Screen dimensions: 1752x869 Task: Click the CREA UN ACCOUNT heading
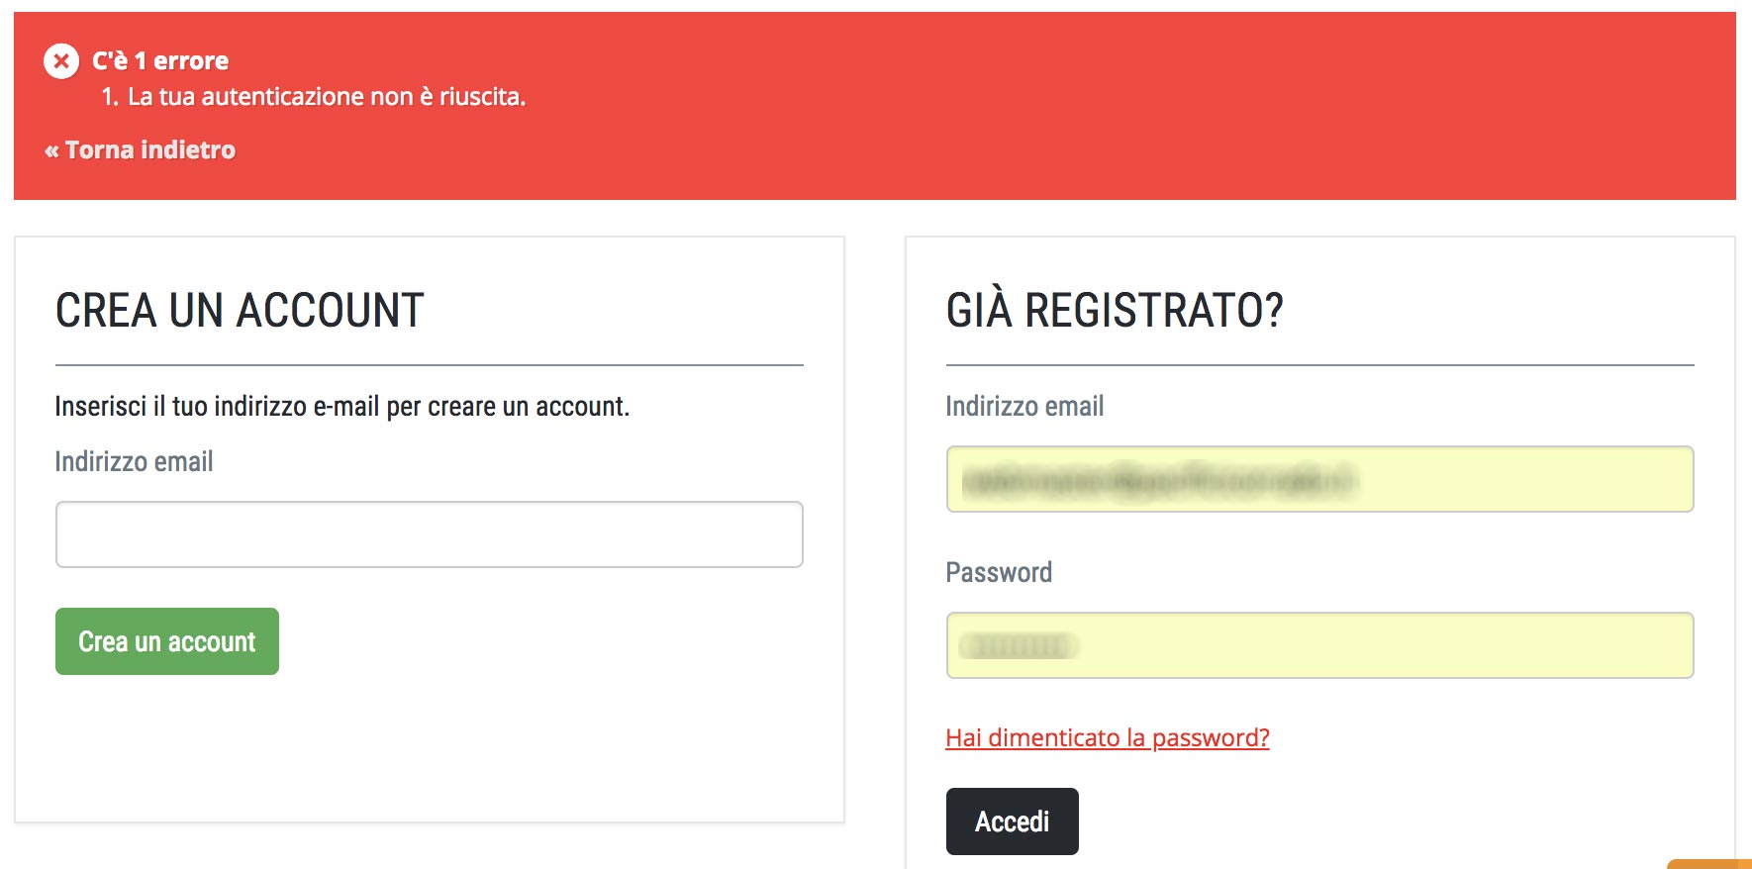click(x=240, y=311)
